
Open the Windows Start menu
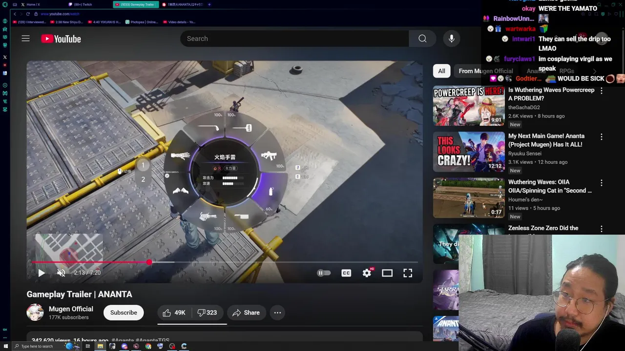(x=6, y=346)
